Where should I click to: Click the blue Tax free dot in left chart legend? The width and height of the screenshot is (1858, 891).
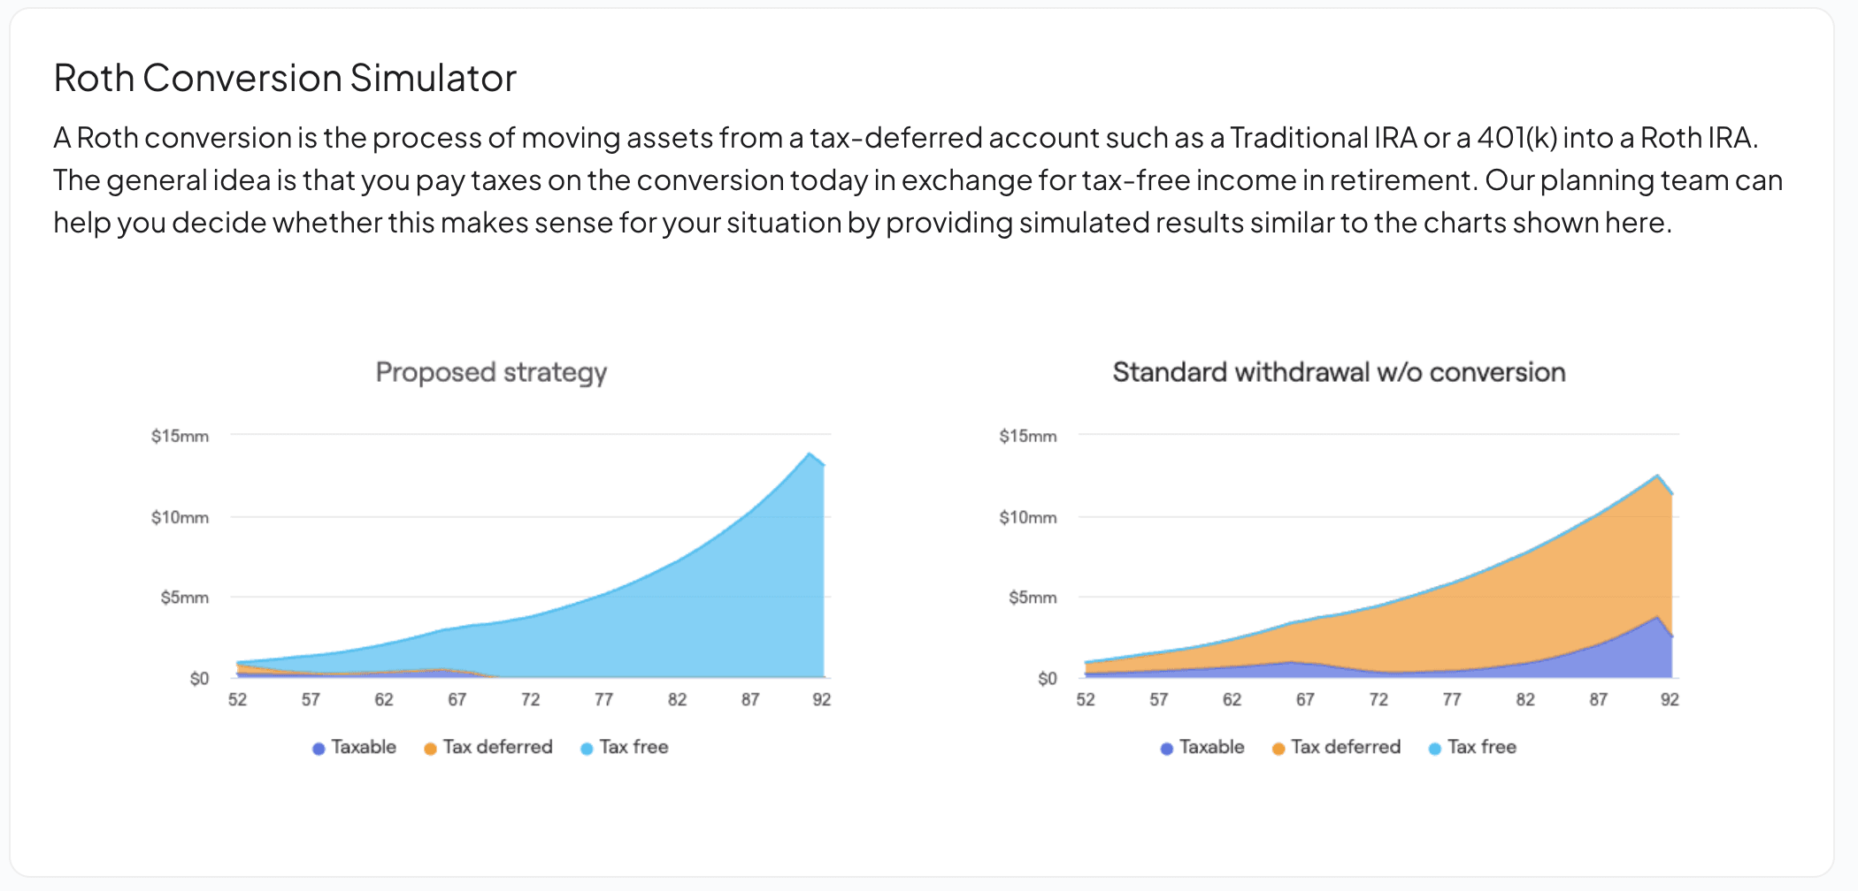[587, 749]
